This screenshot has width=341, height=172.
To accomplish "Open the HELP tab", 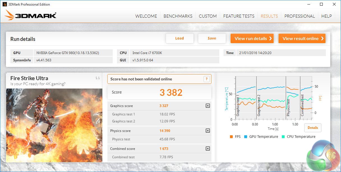I will point(326,16).
